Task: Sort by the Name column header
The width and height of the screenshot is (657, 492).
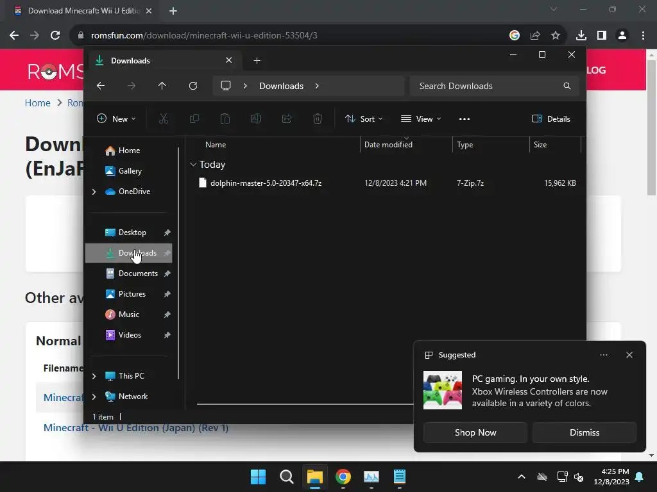Action: coord(216,145)
